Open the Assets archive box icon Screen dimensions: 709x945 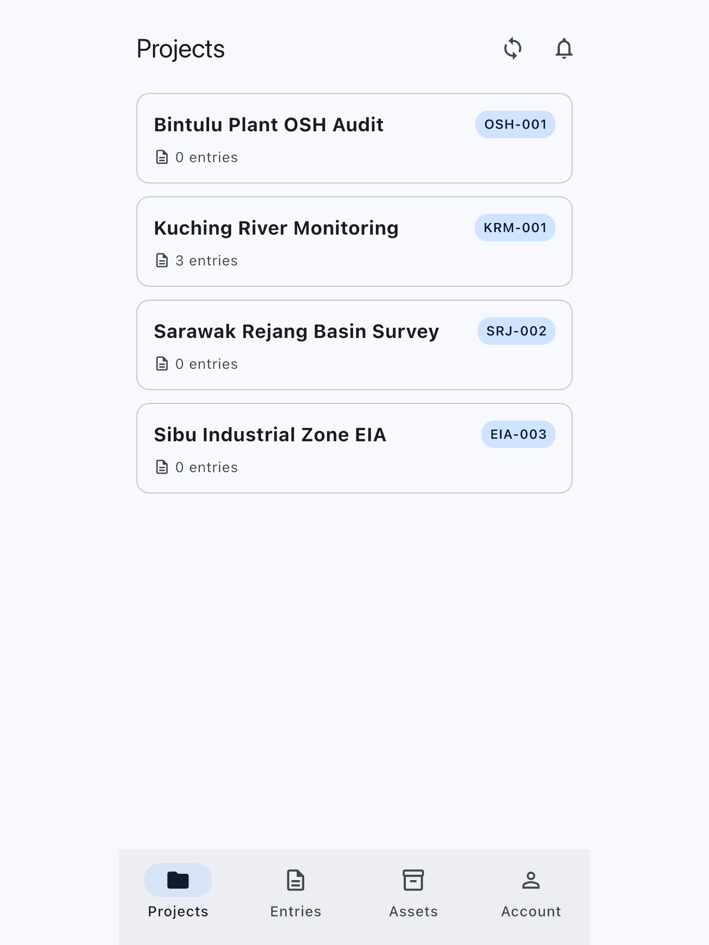point(413,880)
